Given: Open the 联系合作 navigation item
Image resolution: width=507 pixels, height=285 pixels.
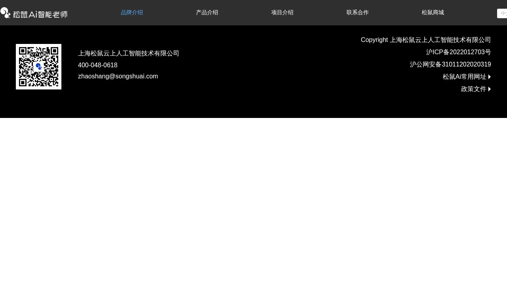Looking at the screenshot, I should click(x=358, y=13).
